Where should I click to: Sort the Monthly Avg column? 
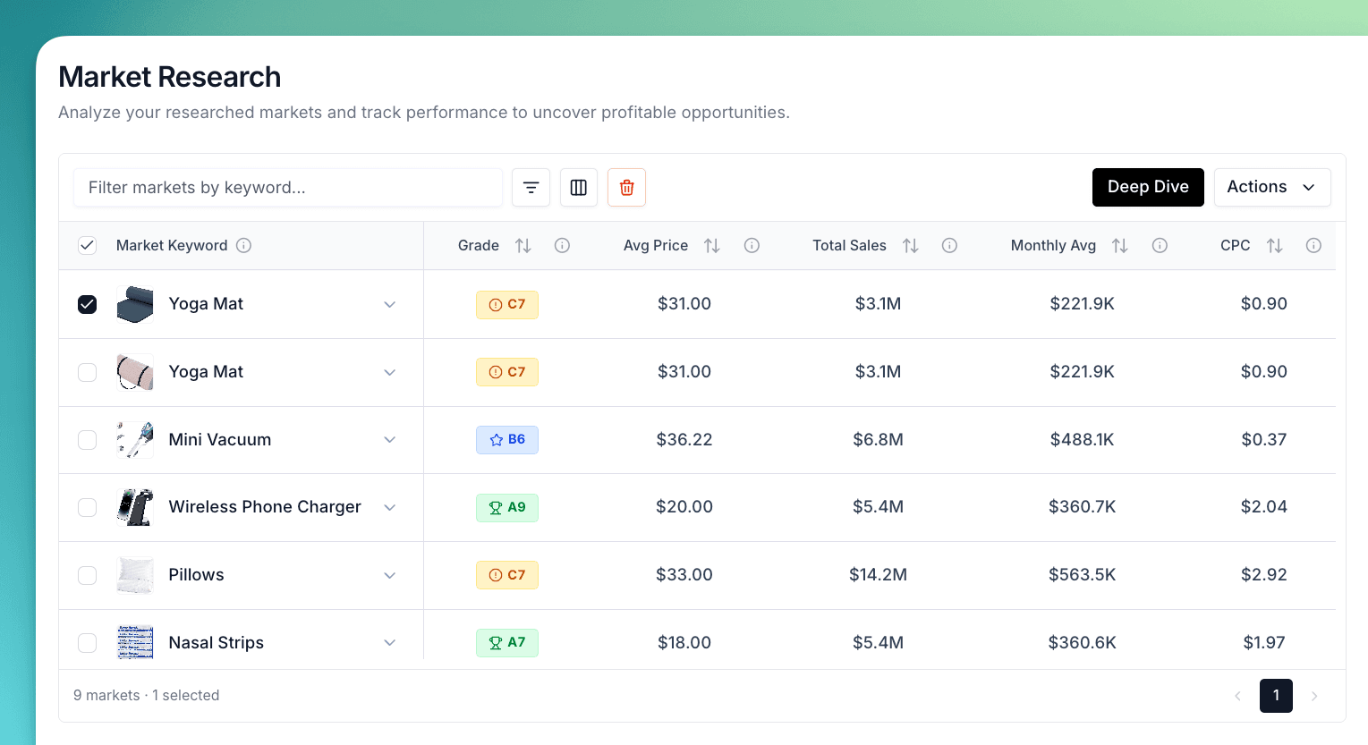pyautogui.click(x=1119, y=245)
